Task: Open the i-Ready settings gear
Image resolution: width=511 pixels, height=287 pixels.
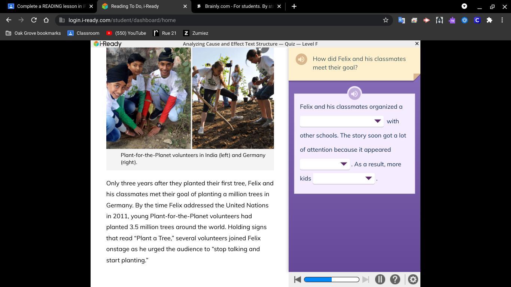Action: [x=413, y=280]
